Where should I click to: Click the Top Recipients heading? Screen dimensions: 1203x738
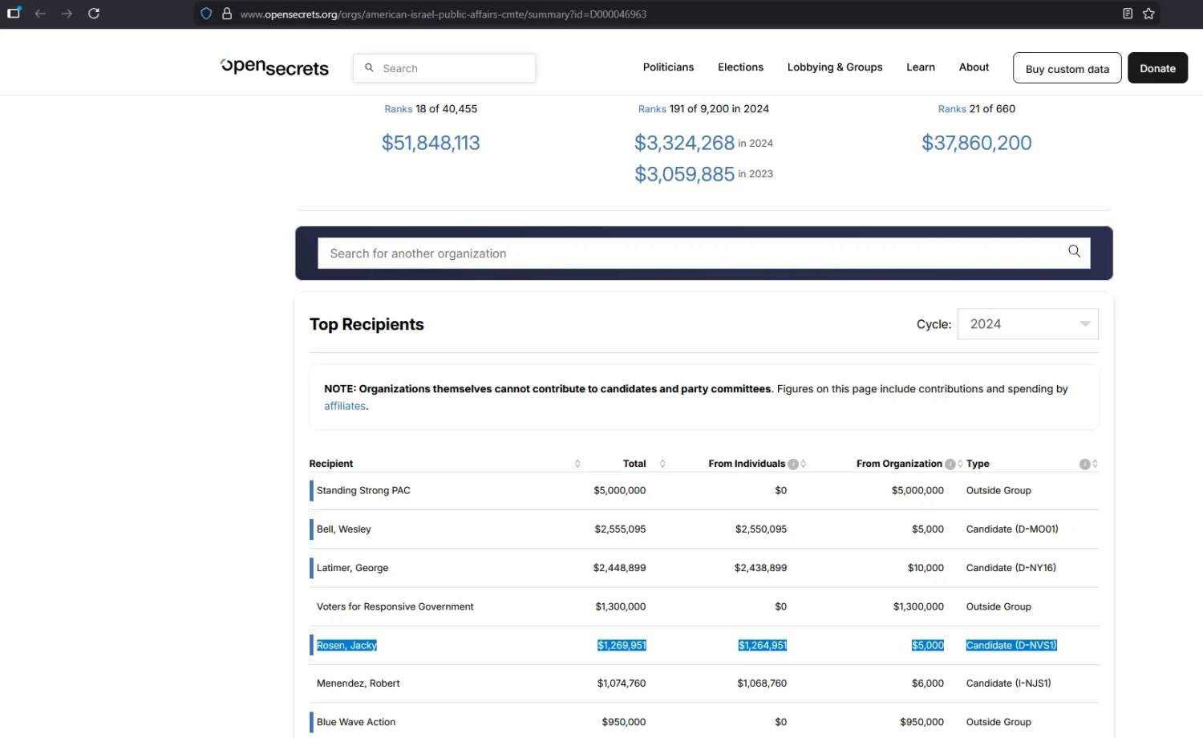[367, 324]
